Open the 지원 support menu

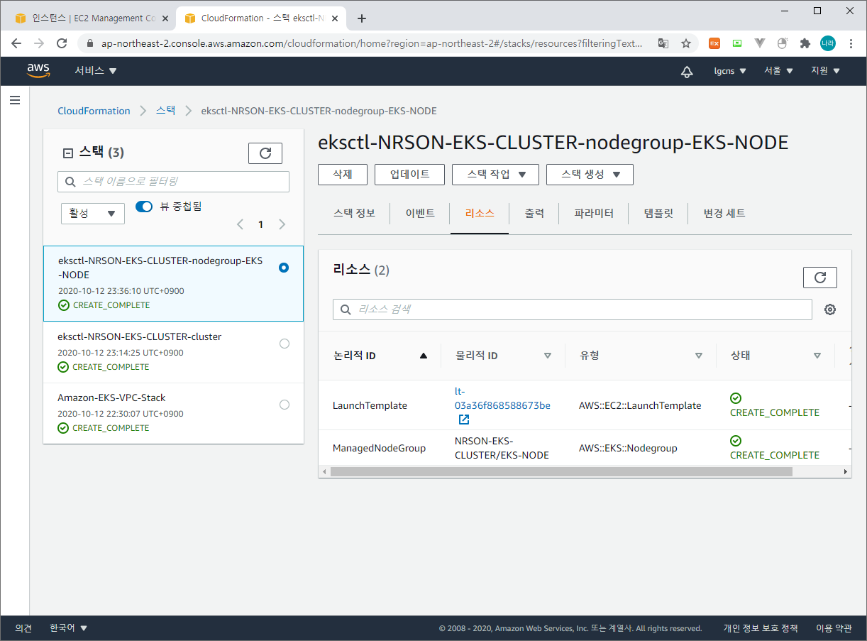(x=825, y=71)
